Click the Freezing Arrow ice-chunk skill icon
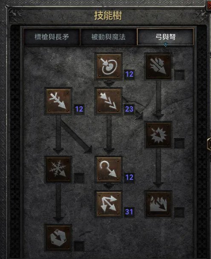 (x=58, y=238)
